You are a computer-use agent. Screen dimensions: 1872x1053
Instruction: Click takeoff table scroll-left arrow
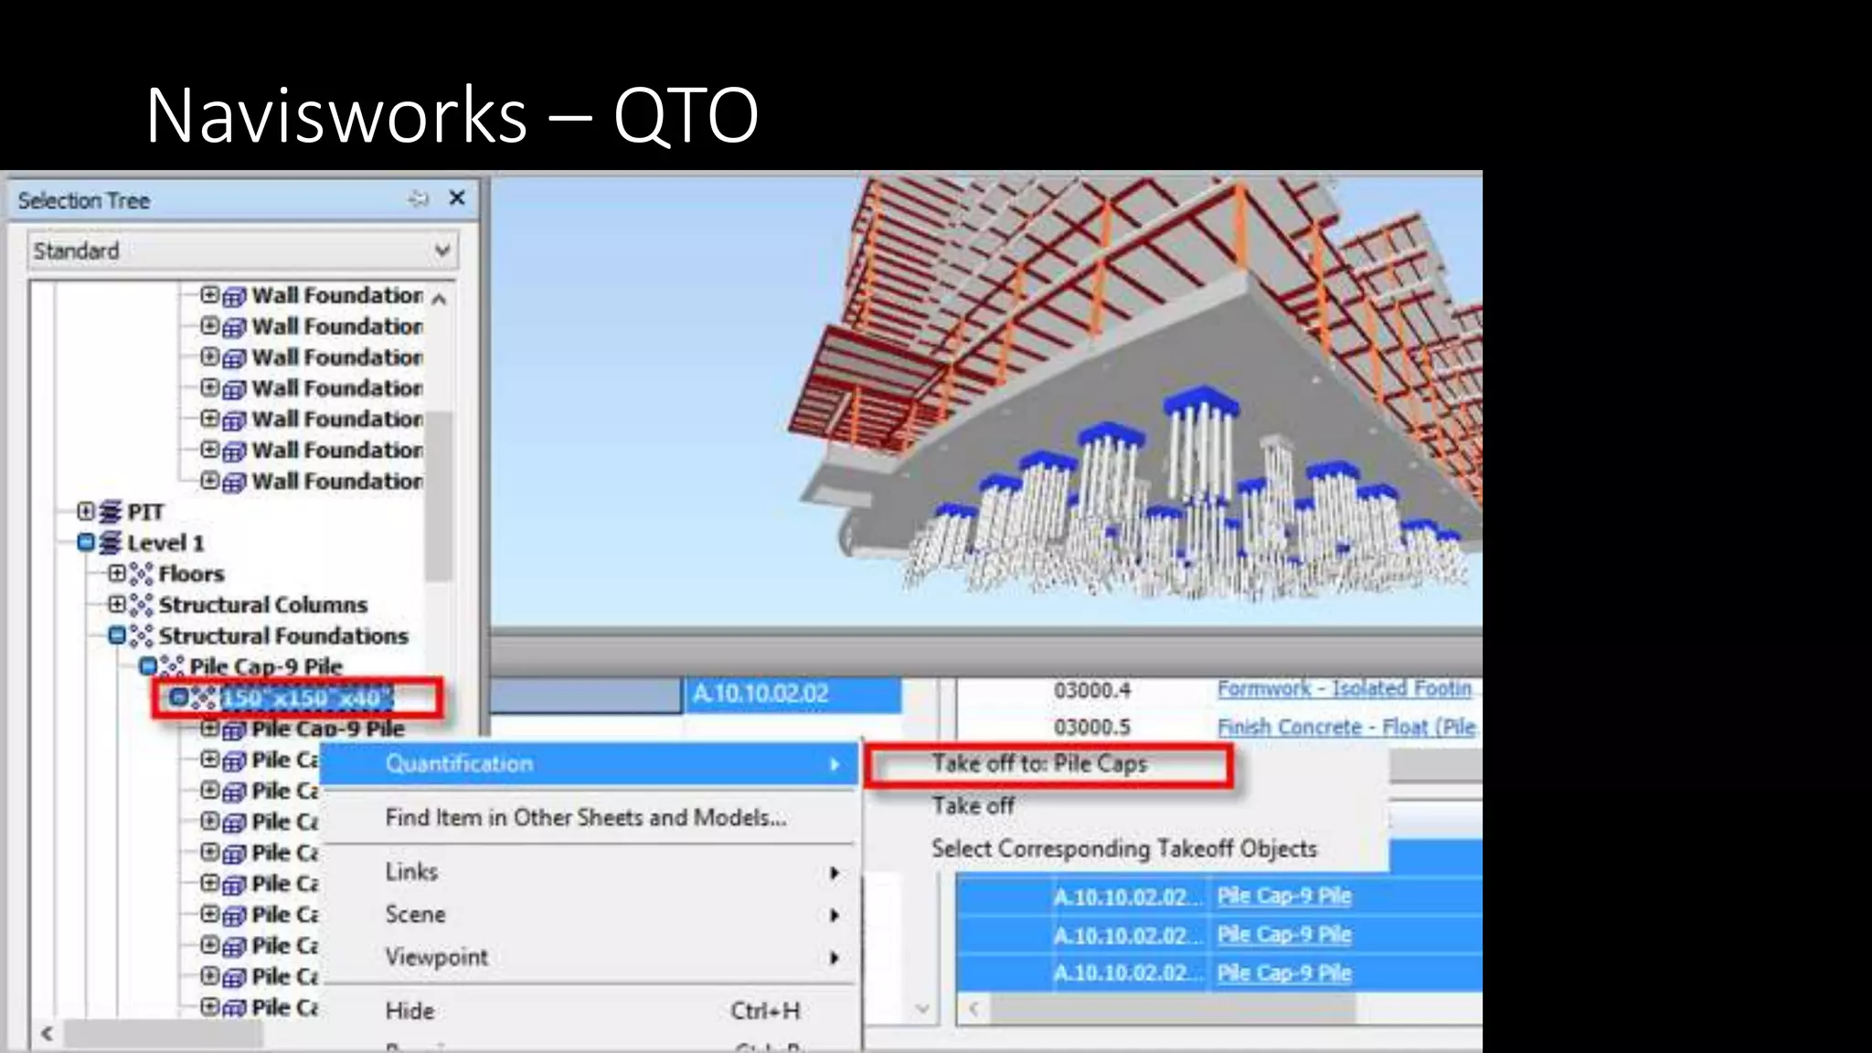point(974,1009)
